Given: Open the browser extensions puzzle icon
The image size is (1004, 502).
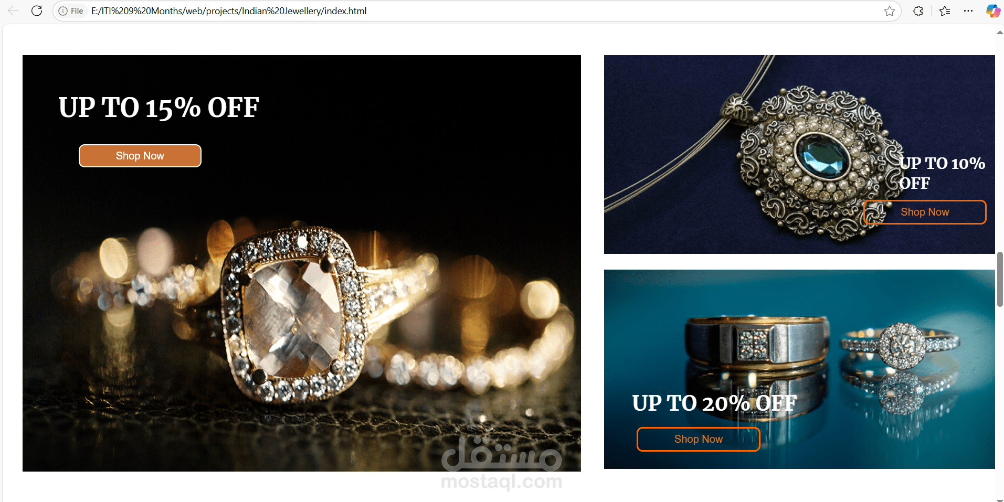Looking at the screenshot, I should (918, 11).
